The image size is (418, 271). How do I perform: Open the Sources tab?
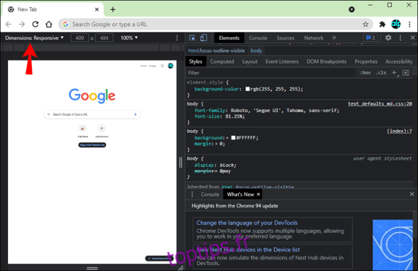click(x=285, y=38)
